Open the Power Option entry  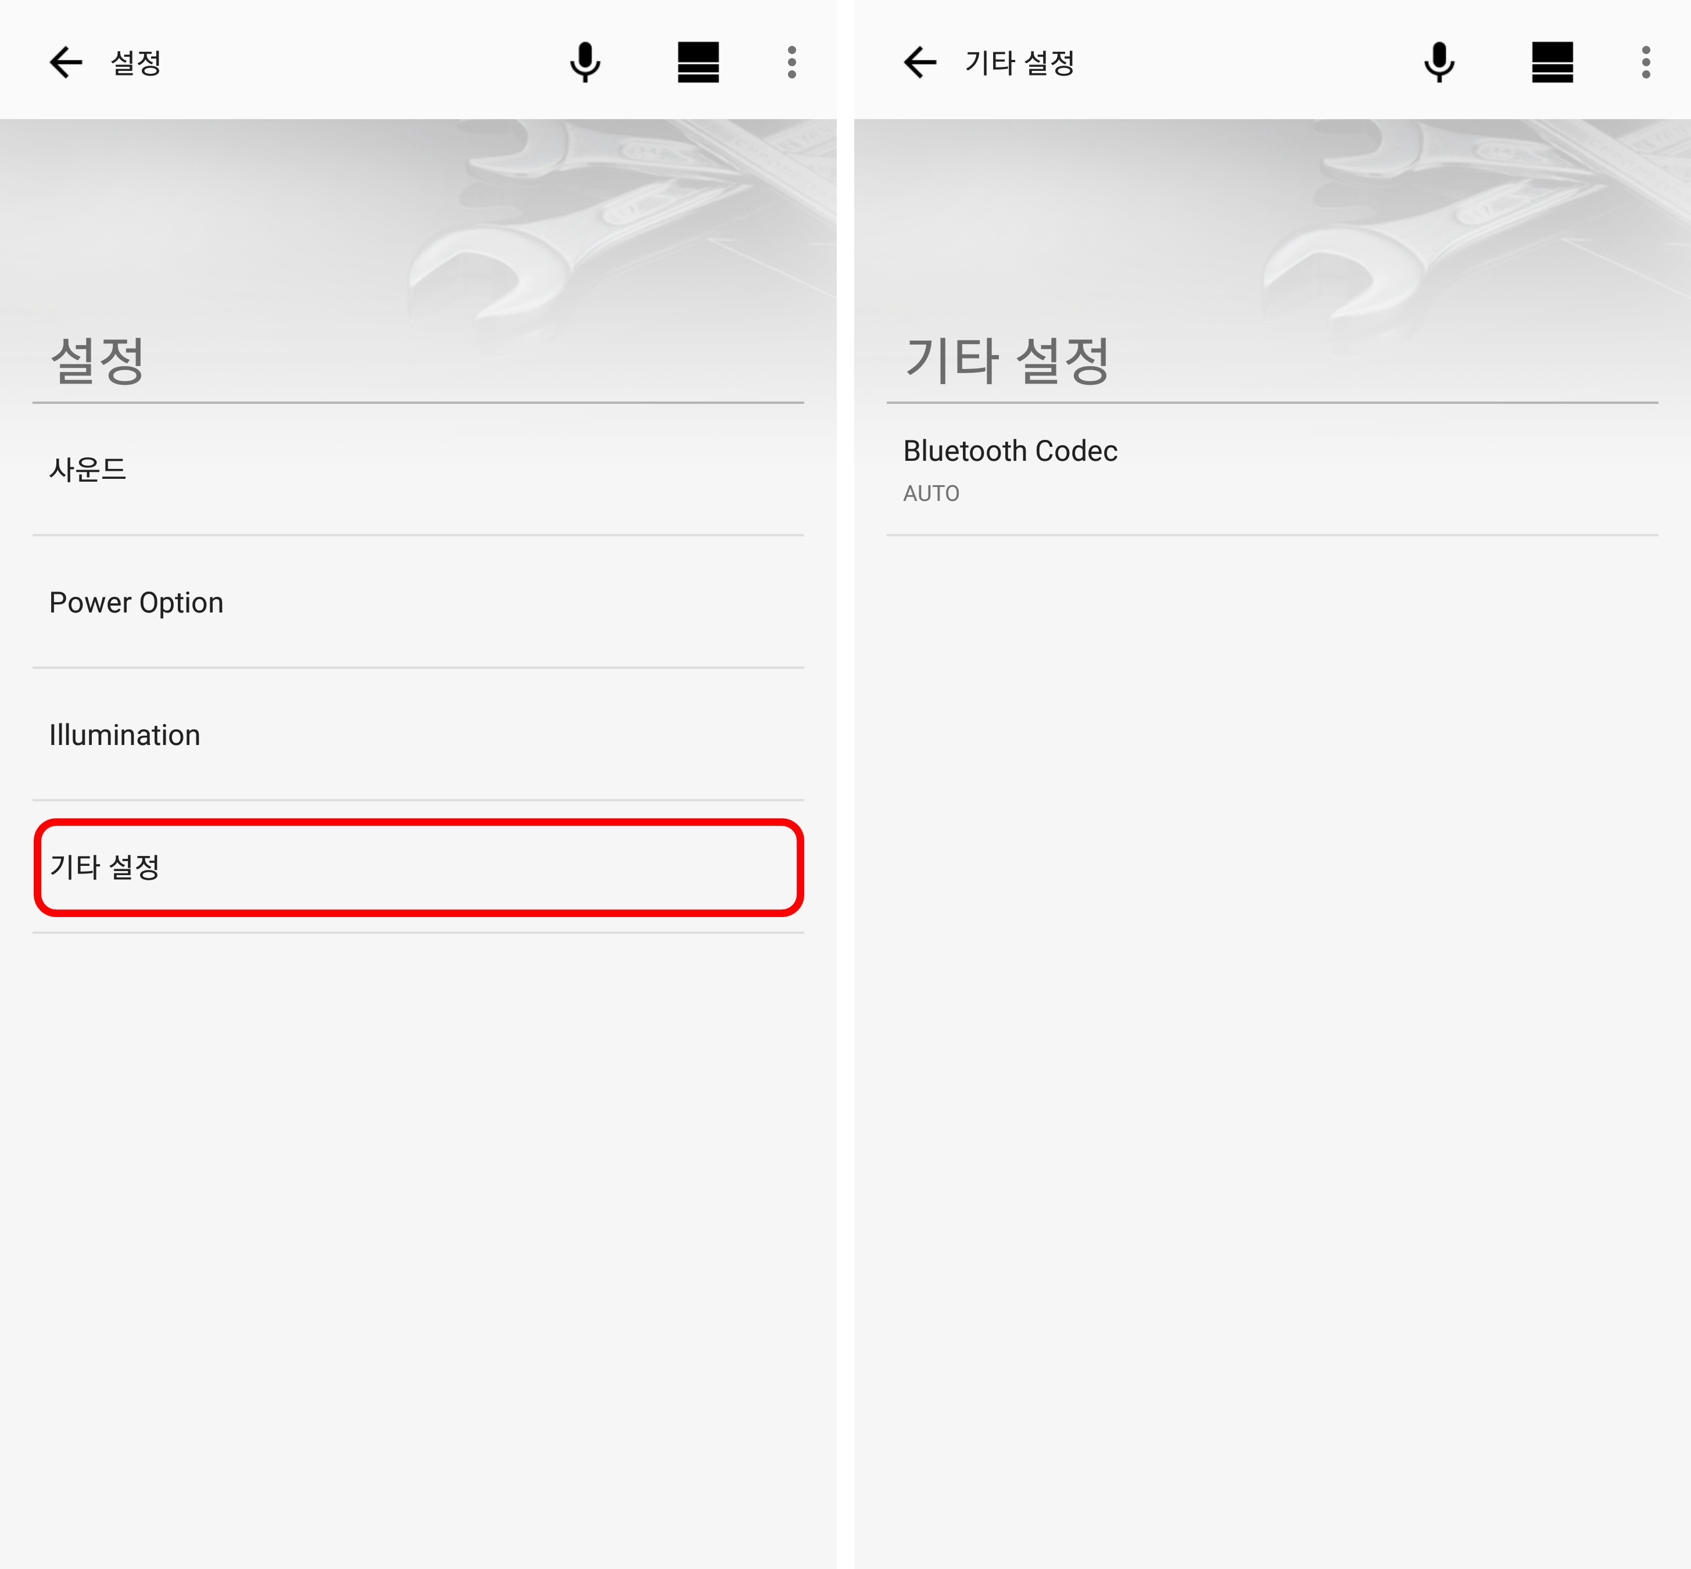[418, 602]
